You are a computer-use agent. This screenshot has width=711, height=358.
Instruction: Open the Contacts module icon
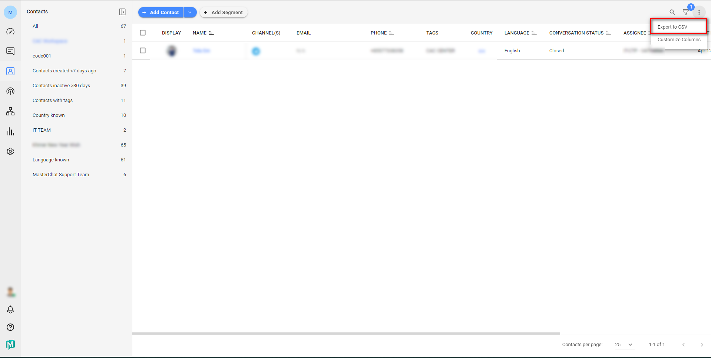10,71
